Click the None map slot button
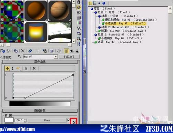Viewport: 173px width, 133px height. coord(47,120)
